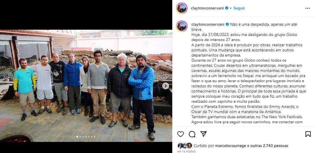
Task: Select last carousel dot indicator
Action: 94,137
